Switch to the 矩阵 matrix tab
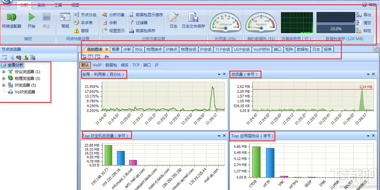The width and height of the screenshot is (380, 190). pyautogui.click(x=289, y=49)
